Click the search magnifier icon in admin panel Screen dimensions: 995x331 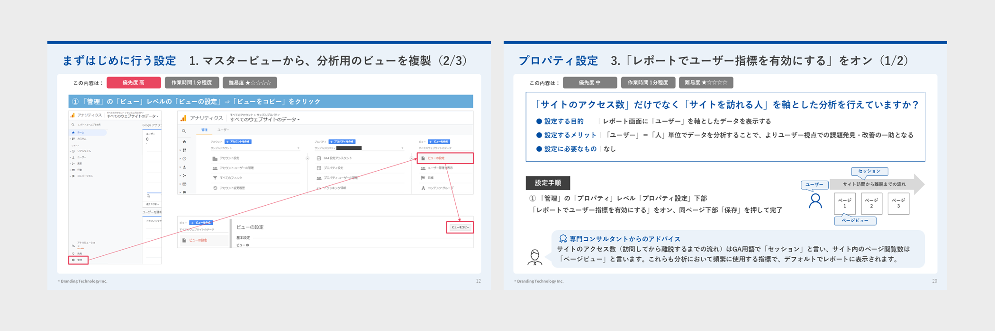tap(184, 131)
